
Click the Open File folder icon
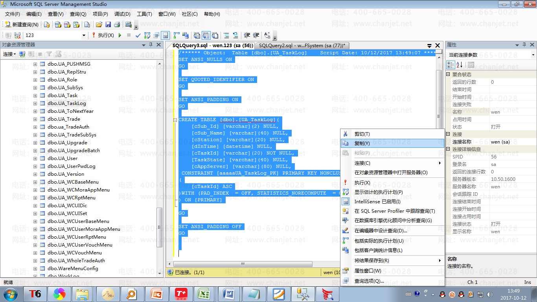pos(99,24)
